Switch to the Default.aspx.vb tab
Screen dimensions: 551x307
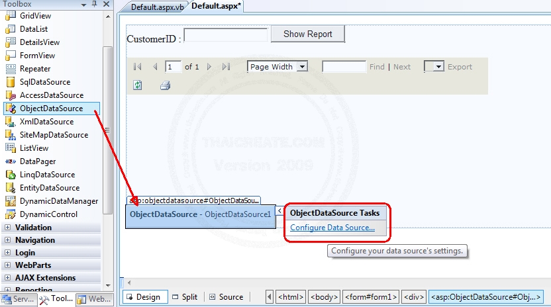[157, 7]
